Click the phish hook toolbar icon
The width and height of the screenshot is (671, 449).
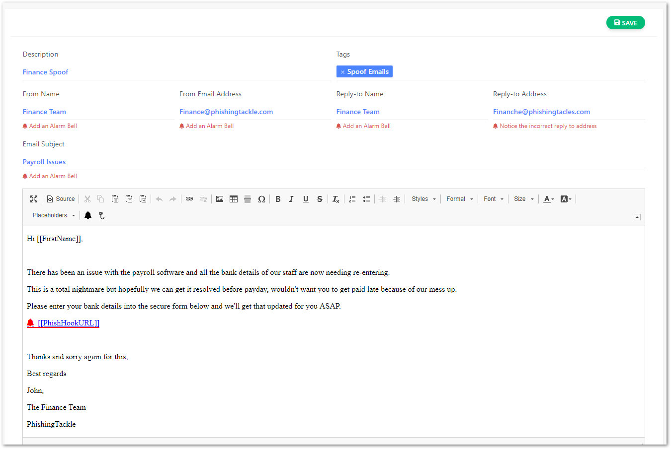pyautogui.click(x=102, y=215)
